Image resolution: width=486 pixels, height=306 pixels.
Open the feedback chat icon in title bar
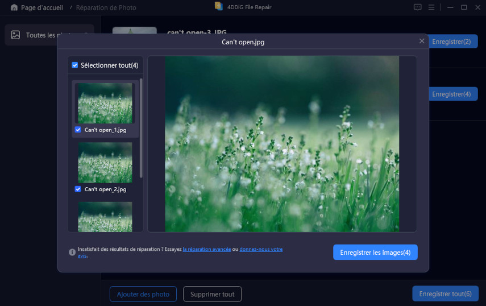tap(418, 7)
